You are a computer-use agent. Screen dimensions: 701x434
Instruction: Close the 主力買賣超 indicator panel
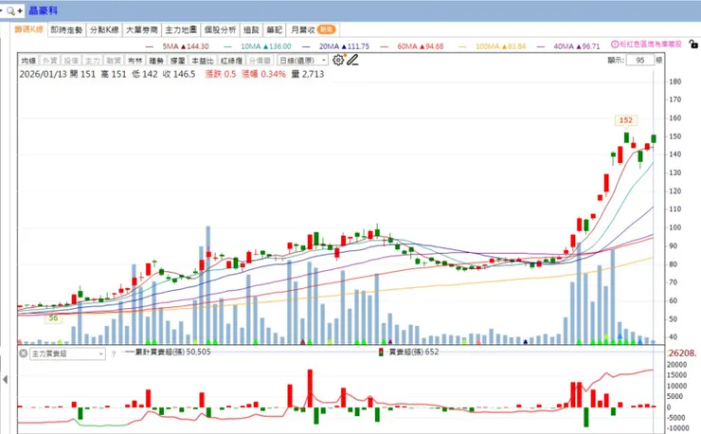24,353
